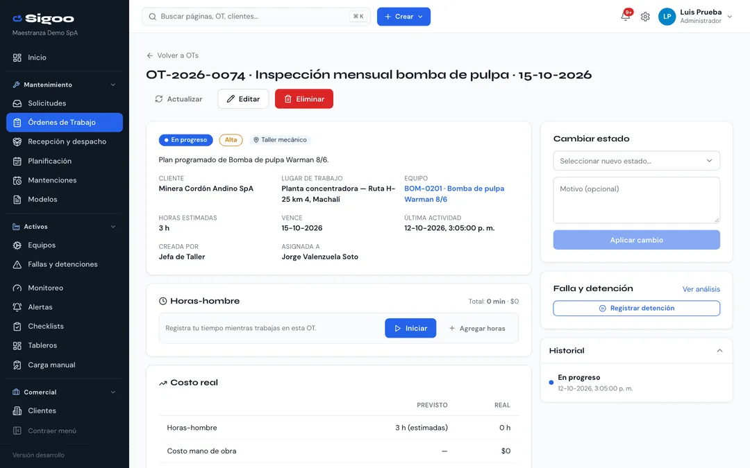The width and height of the screenshot is (750, 468).
Task: Click the Motivo (opcional) text area
Action: click(636, 200)
